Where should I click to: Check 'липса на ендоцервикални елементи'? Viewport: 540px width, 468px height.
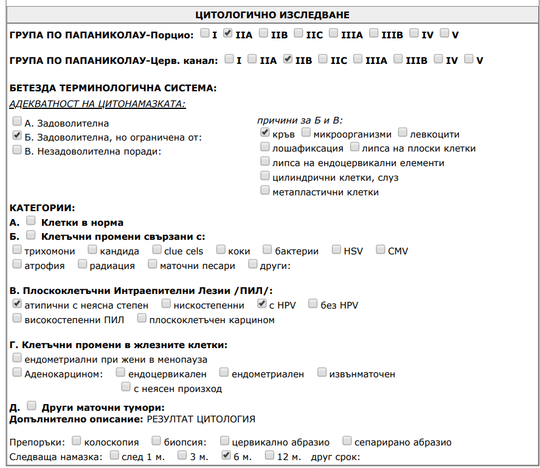(x=265, y=161)
